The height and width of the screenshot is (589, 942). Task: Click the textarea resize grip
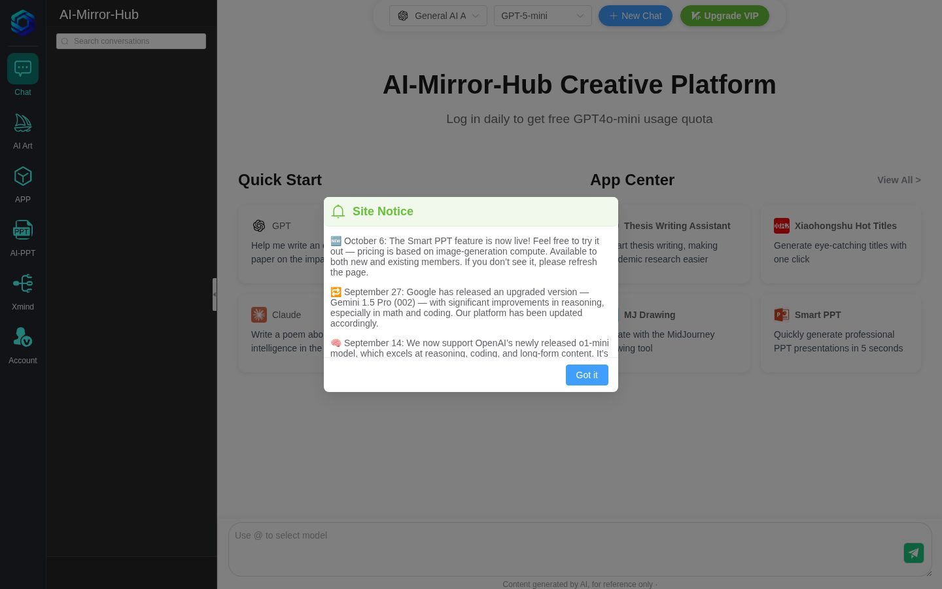pos(928,573)
